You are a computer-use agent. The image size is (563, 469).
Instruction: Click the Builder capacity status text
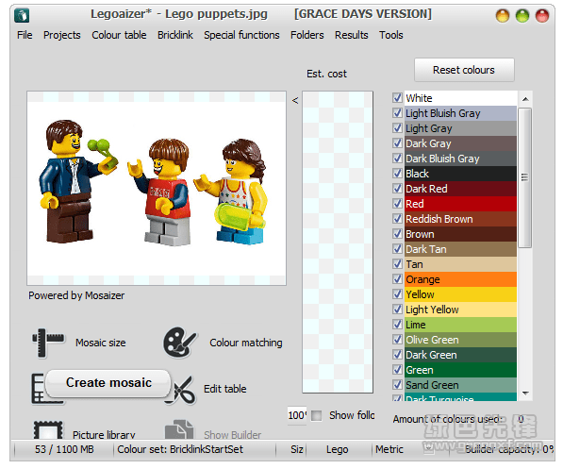point(509,449)
